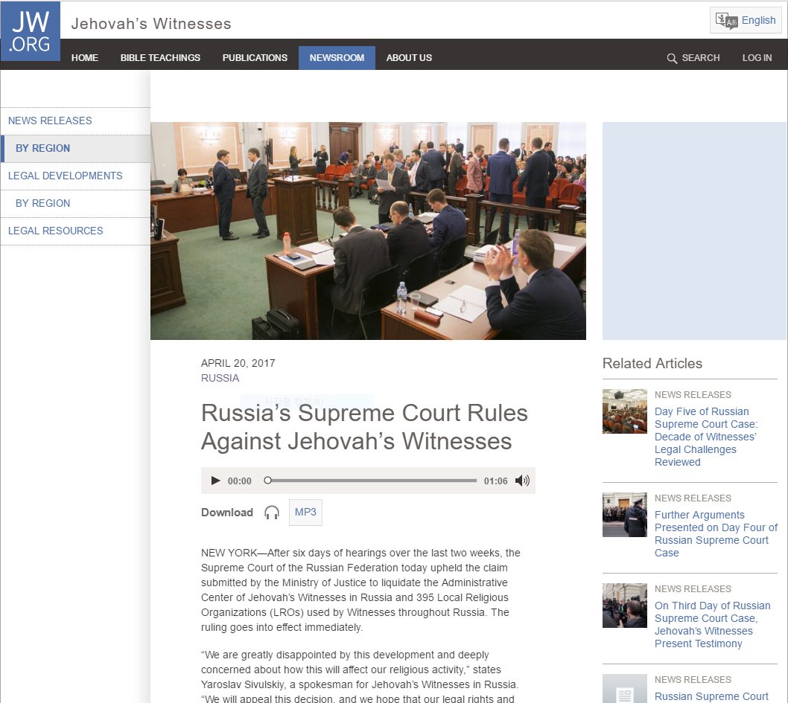Open Day Five of Russian Supreme Court article
The width and height of the screenshot is (788, 703).
[x=705, y=437]
